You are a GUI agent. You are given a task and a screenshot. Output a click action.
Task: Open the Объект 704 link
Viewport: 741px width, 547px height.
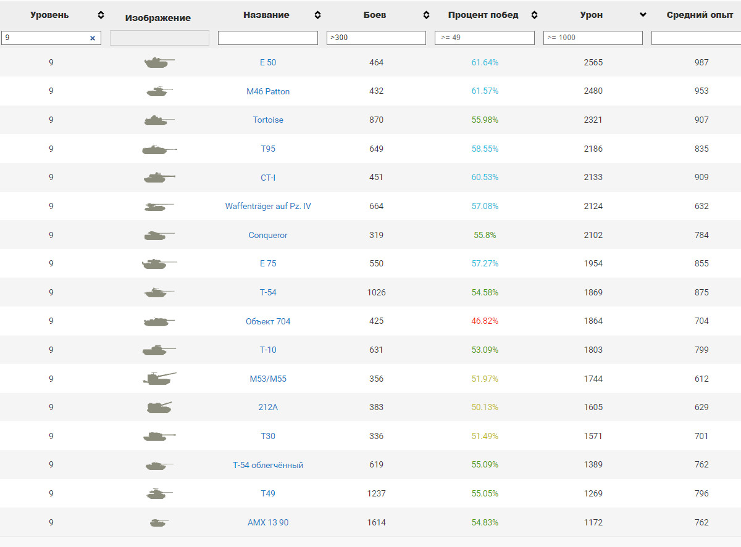click(x=268, y=321)
